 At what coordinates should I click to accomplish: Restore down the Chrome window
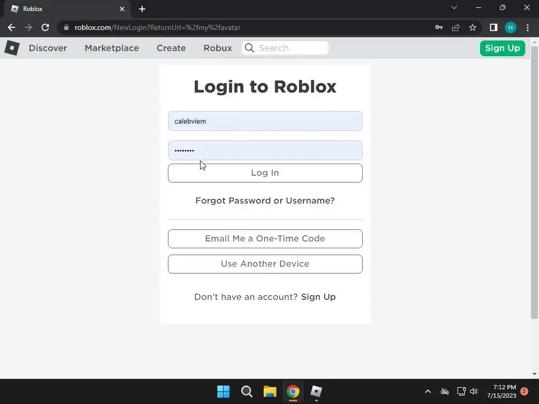pos(503,7)
